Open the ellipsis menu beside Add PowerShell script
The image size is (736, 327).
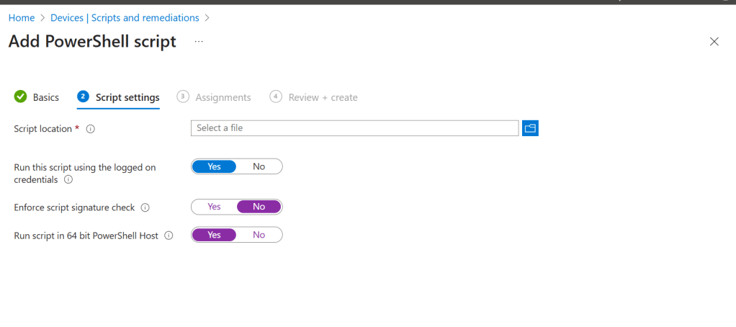(199, 42)
